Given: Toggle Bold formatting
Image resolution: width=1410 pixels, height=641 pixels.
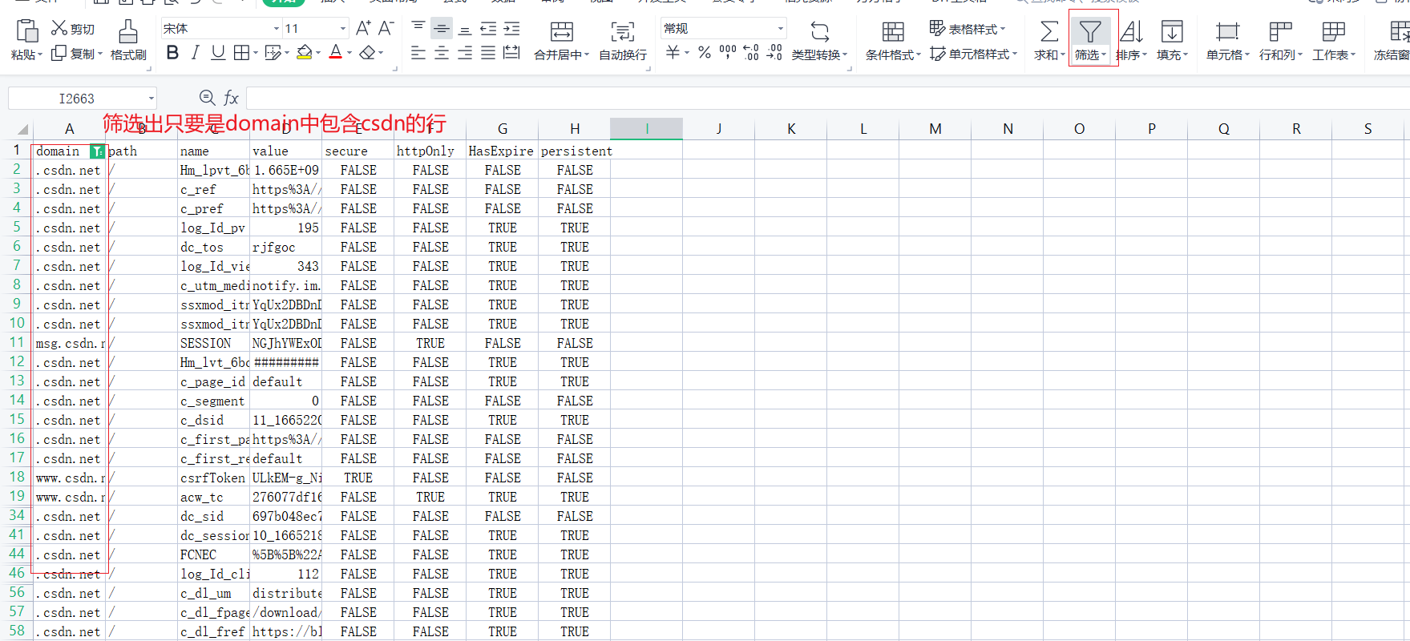Looking at the screenshot, I should coord(172,53).
